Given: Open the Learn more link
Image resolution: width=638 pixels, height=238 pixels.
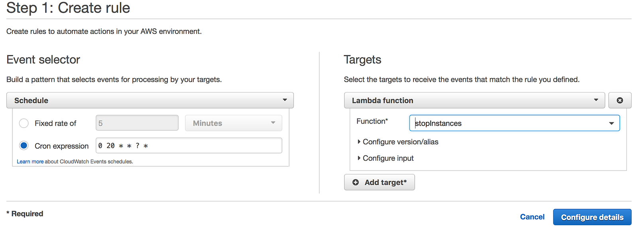Looking at the screenshot, I should tap(30, 161).
